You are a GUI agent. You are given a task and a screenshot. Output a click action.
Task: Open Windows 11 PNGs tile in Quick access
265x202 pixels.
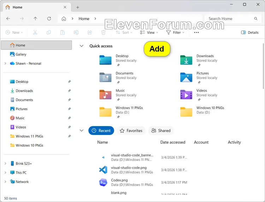pyautogui.click(x=121, y=112)
